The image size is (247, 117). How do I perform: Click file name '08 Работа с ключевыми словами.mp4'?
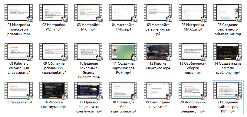pyautogui.click(x=19, y=68)
